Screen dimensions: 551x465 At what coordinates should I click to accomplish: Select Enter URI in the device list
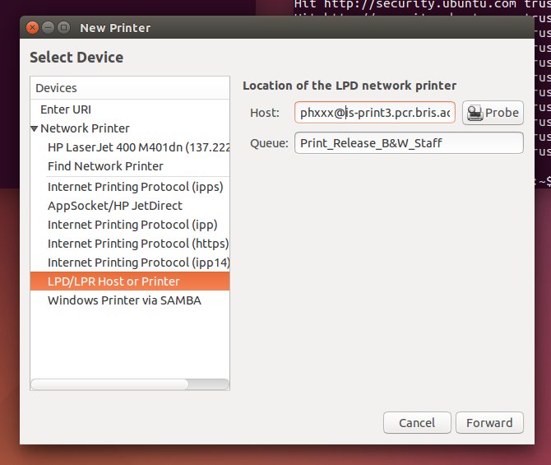click(x=66, y=109)
